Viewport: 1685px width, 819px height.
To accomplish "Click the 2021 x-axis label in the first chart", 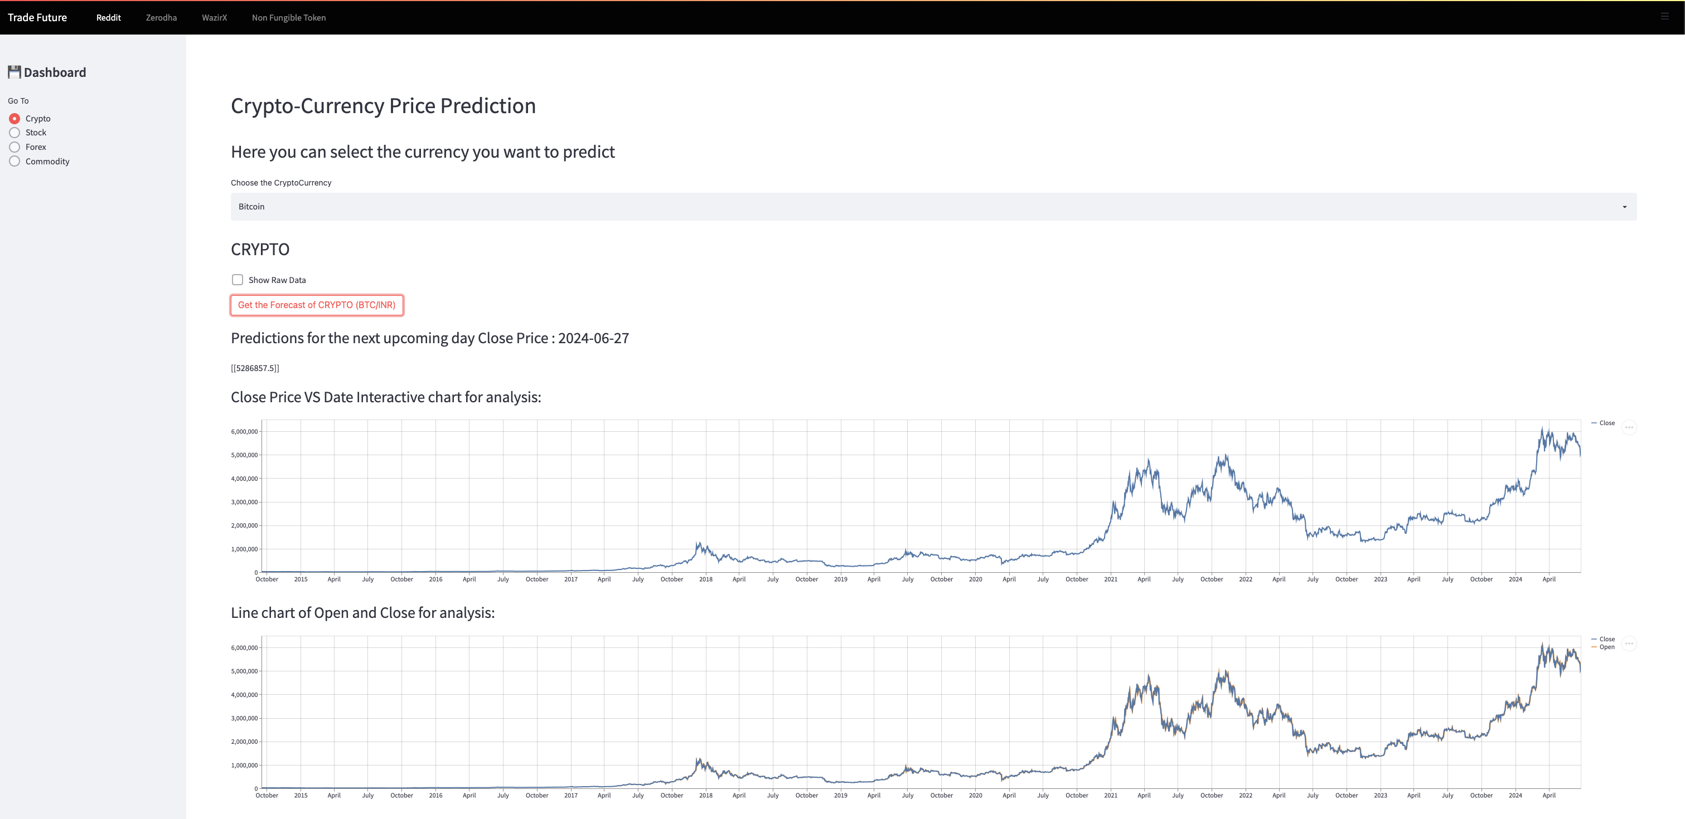I will 1111,579.
